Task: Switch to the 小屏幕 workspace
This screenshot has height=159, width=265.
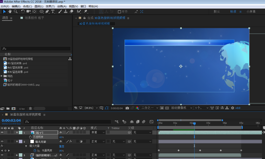Action: [251, 12]
